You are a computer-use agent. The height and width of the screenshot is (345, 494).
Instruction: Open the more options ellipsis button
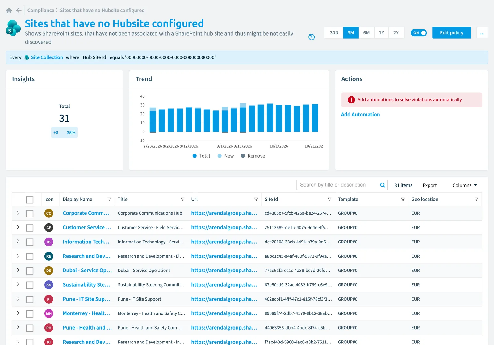pos(482,33)
